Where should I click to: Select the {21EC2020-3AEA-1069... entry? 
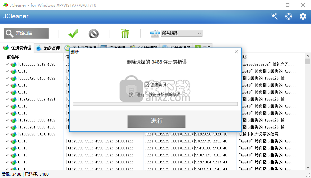[x=39, y=134]
